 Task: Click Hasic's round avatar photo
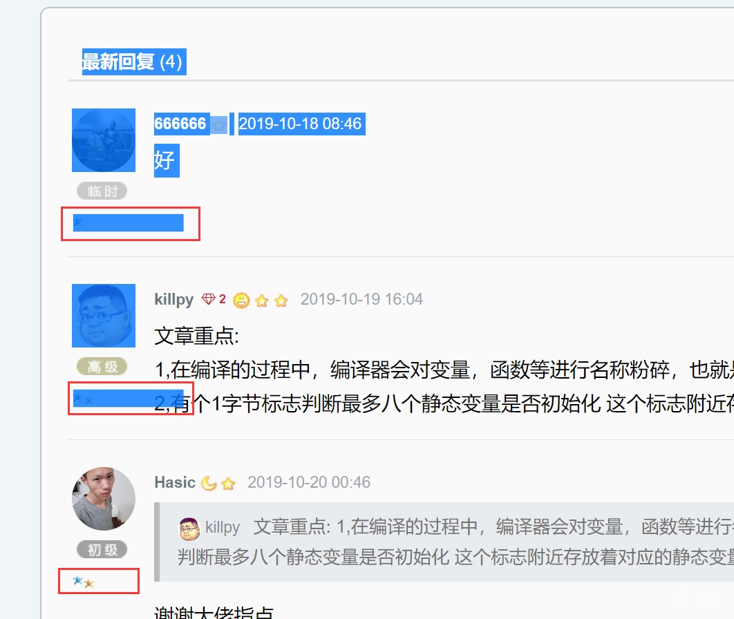point(104,498)
